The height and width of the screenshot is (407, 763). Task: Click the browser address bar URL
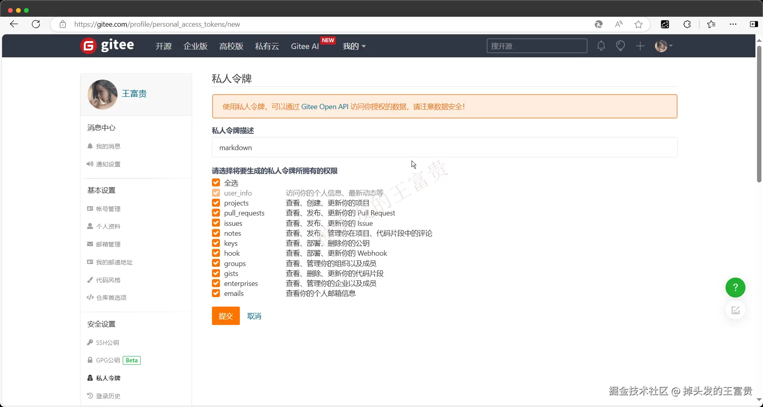click(x=157, y=24)
